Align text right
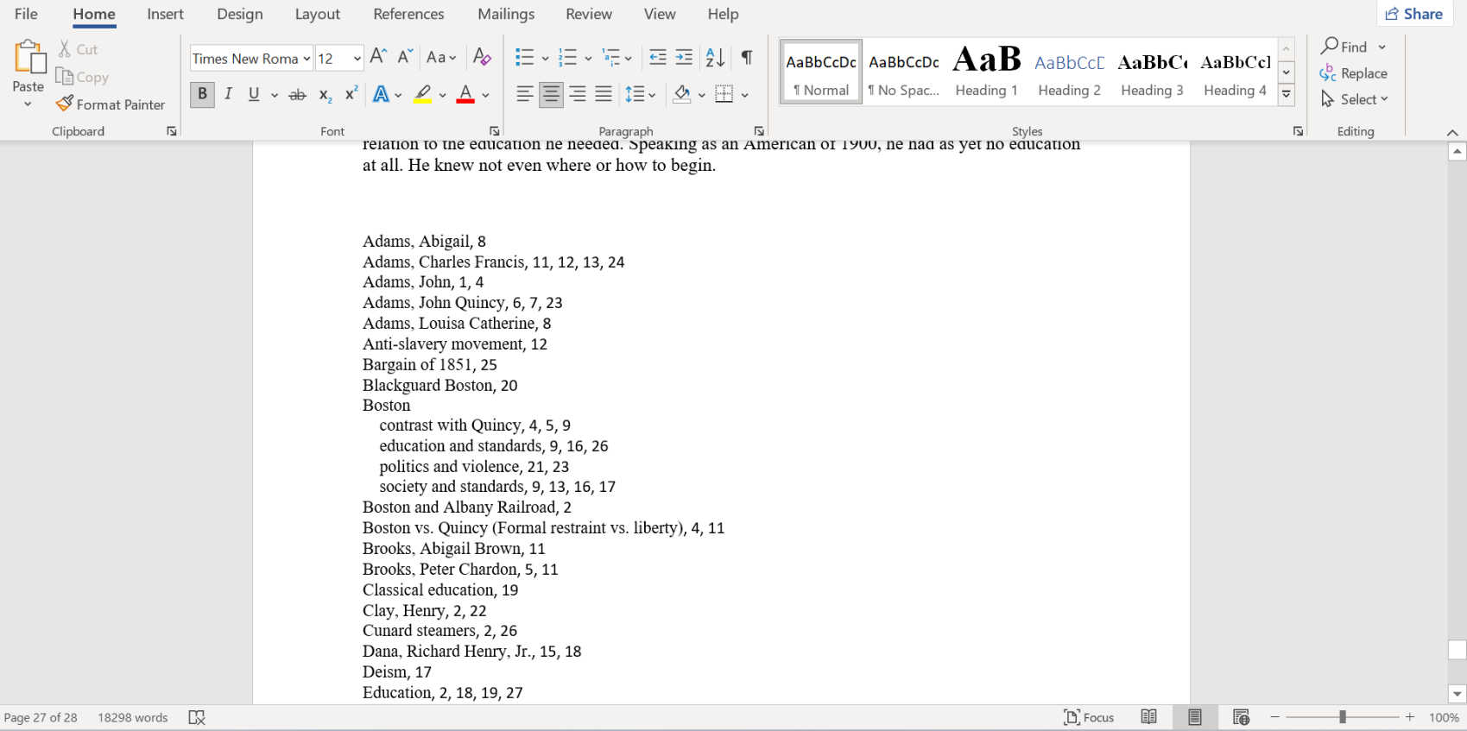The height and width of the screenshot is (731, 1467). click(578, 94)
